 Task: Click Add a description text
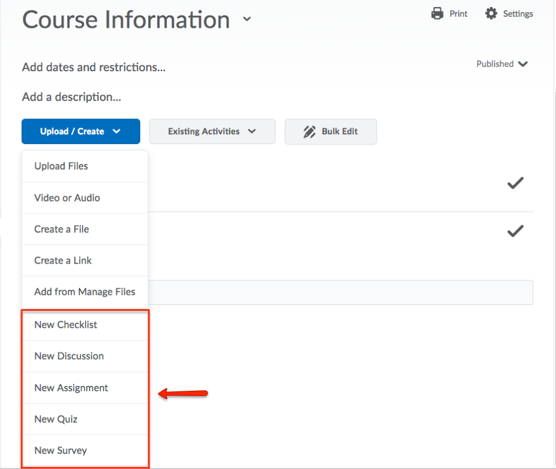[x=71, y=97]
